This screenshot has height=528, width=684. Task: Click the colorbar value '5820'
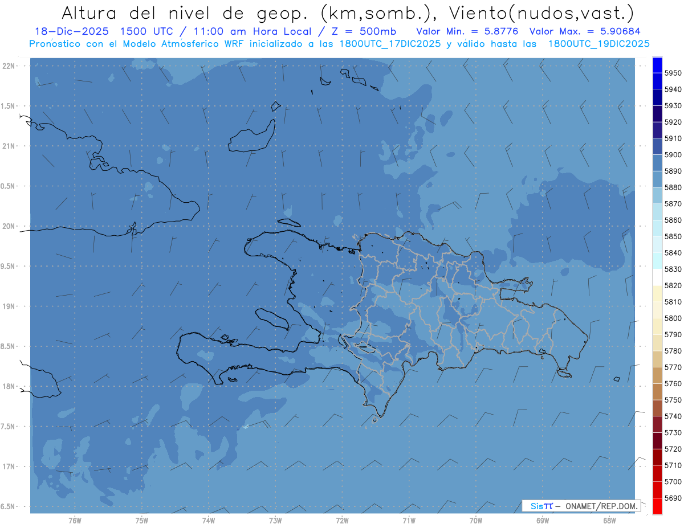(x=673, y=285)
